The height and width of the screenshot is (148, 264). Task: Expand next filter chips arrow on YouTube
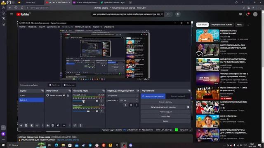pos(248,25)
